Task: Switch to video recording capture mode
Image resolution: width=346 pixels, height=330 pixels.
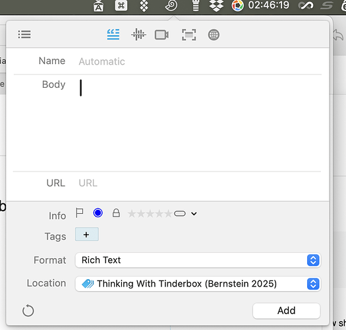Action: (x=161, y=35)
